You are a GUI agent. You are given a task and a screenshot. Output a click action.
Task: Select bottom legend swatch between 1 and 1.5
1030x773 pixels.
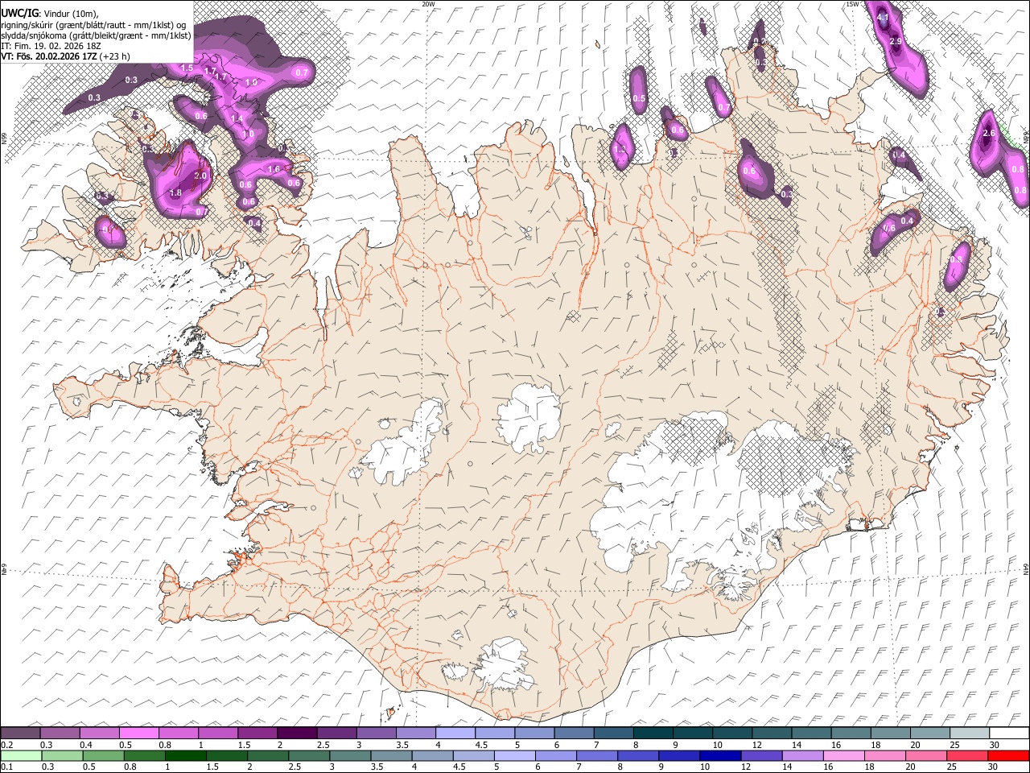[185, 755]
